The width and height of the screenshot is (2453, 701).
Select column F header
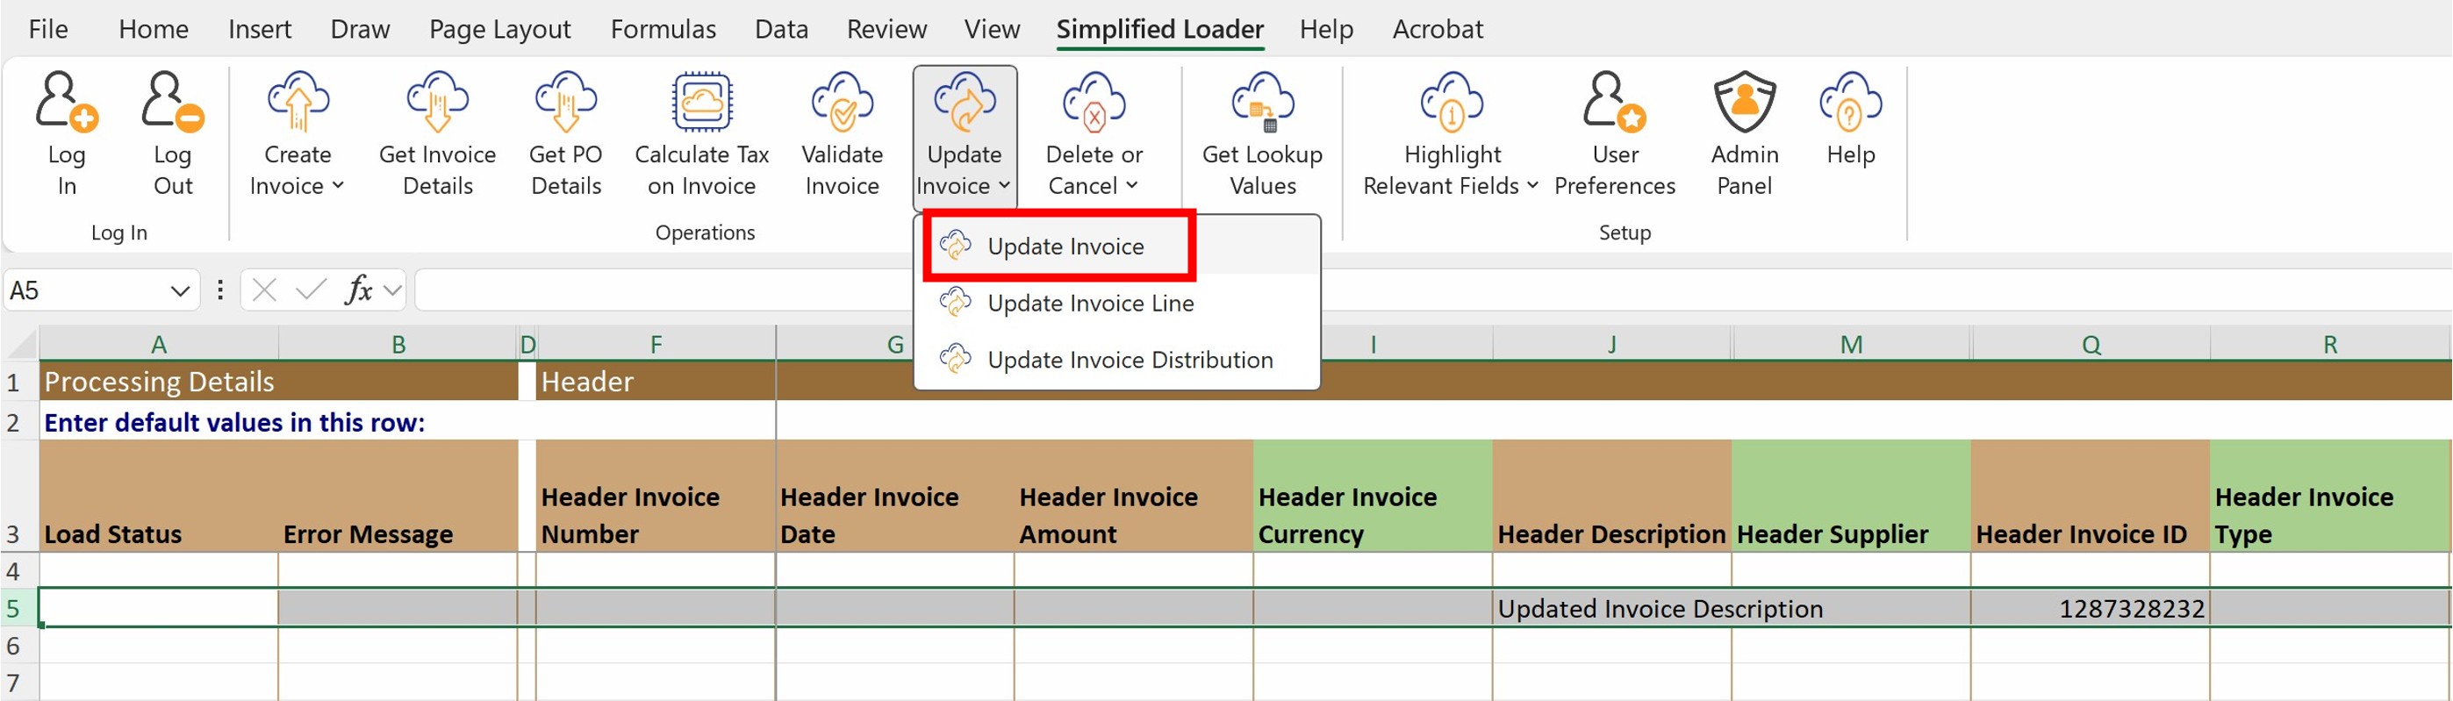pos(656,345)
